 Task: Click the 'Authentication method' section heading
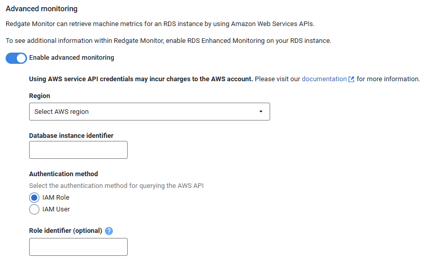pyautogui.click(x=63, y=174)
